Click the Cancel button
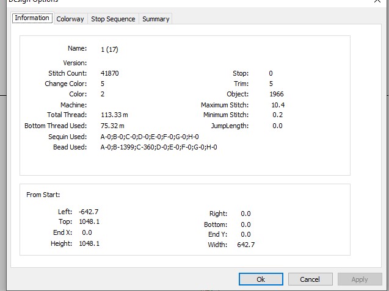Screen dimensions: 389x291 click(x=310, y=279)
